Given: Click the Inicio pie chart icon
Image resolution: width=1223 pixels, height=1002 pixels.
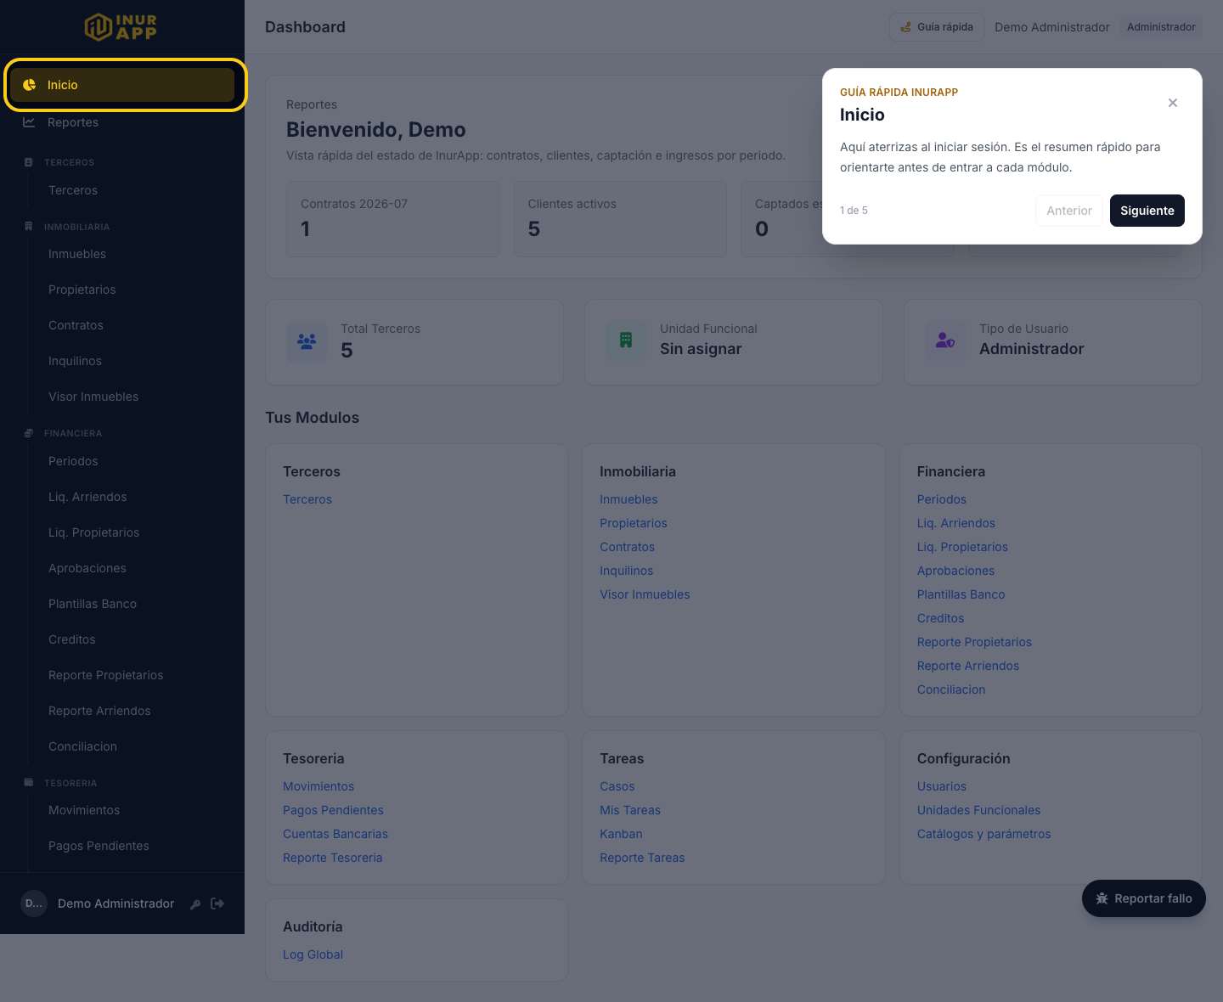Looking at the screenshot, I should click(x=29, y=85).
